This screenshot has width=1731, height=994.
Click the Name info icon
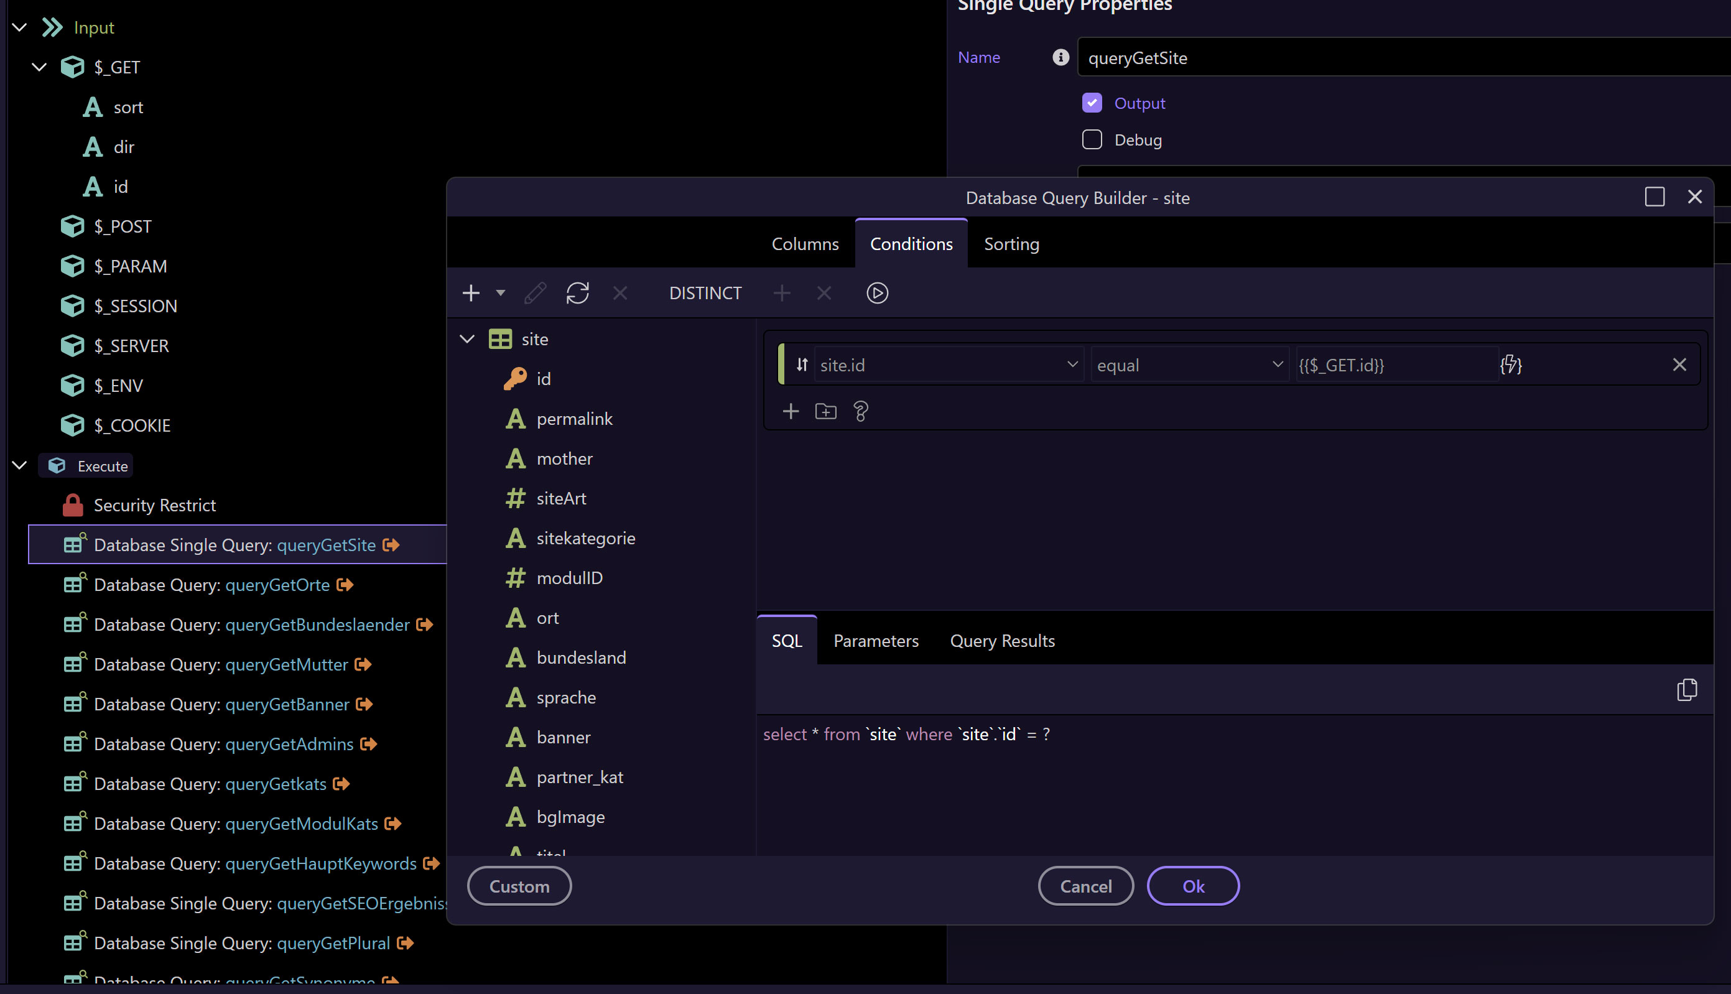pyautogui.click(x=1060, y=57)
